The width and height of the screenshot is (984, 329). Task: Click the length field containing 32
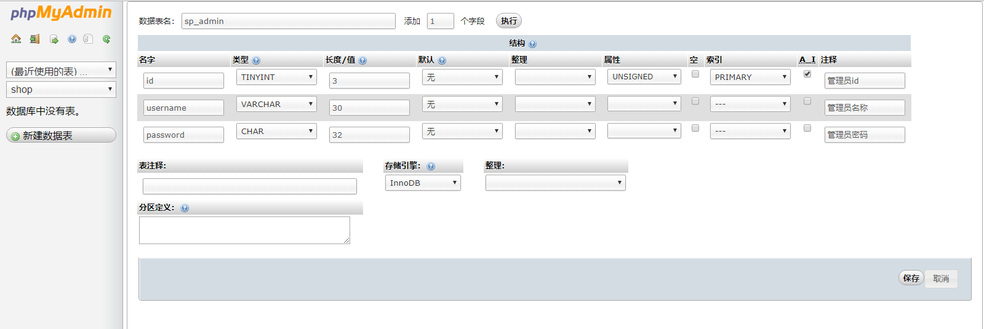point(369,135)
